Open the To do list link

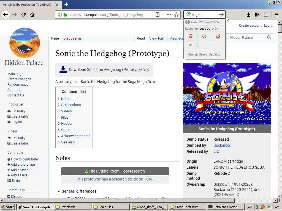click(x=14, y=181)
